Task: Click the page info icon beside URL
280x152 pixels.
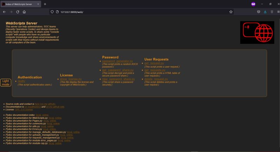Action: tap(57, 12)
